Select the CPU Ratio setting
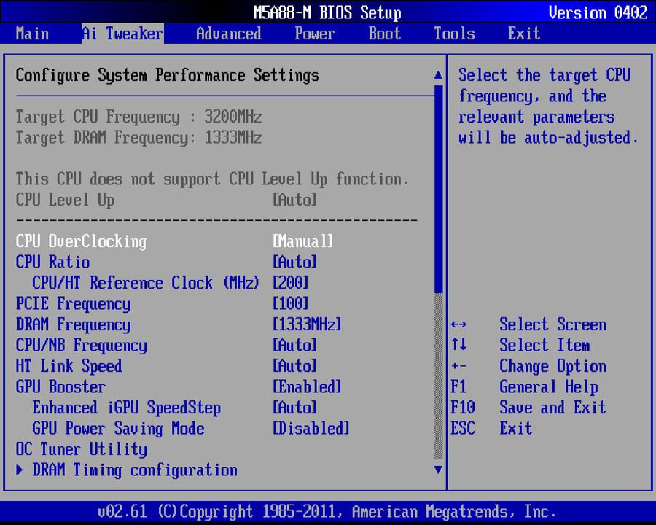The width and height of the screenshot is (656, 525). point(52,262)
